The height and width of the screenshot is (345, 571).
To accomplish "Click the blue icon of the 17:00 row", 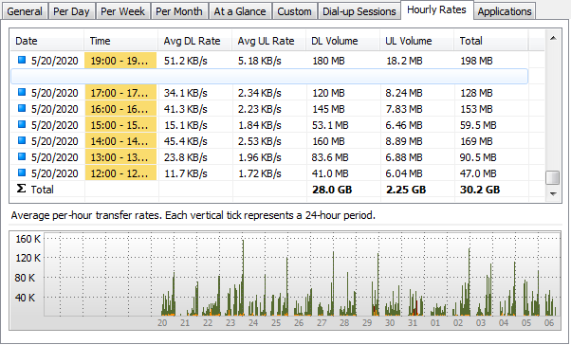I will tap(22, 92).
